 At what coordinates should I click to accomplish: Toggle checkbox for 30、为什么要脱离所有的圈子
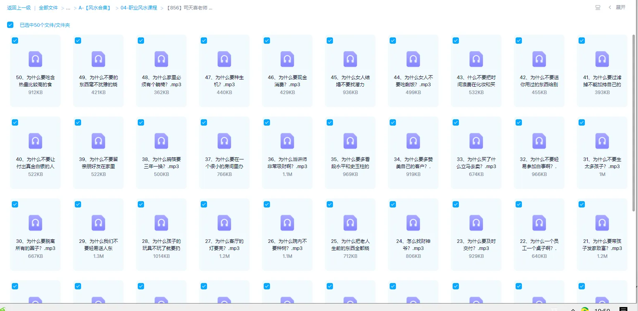pos(15,204)
